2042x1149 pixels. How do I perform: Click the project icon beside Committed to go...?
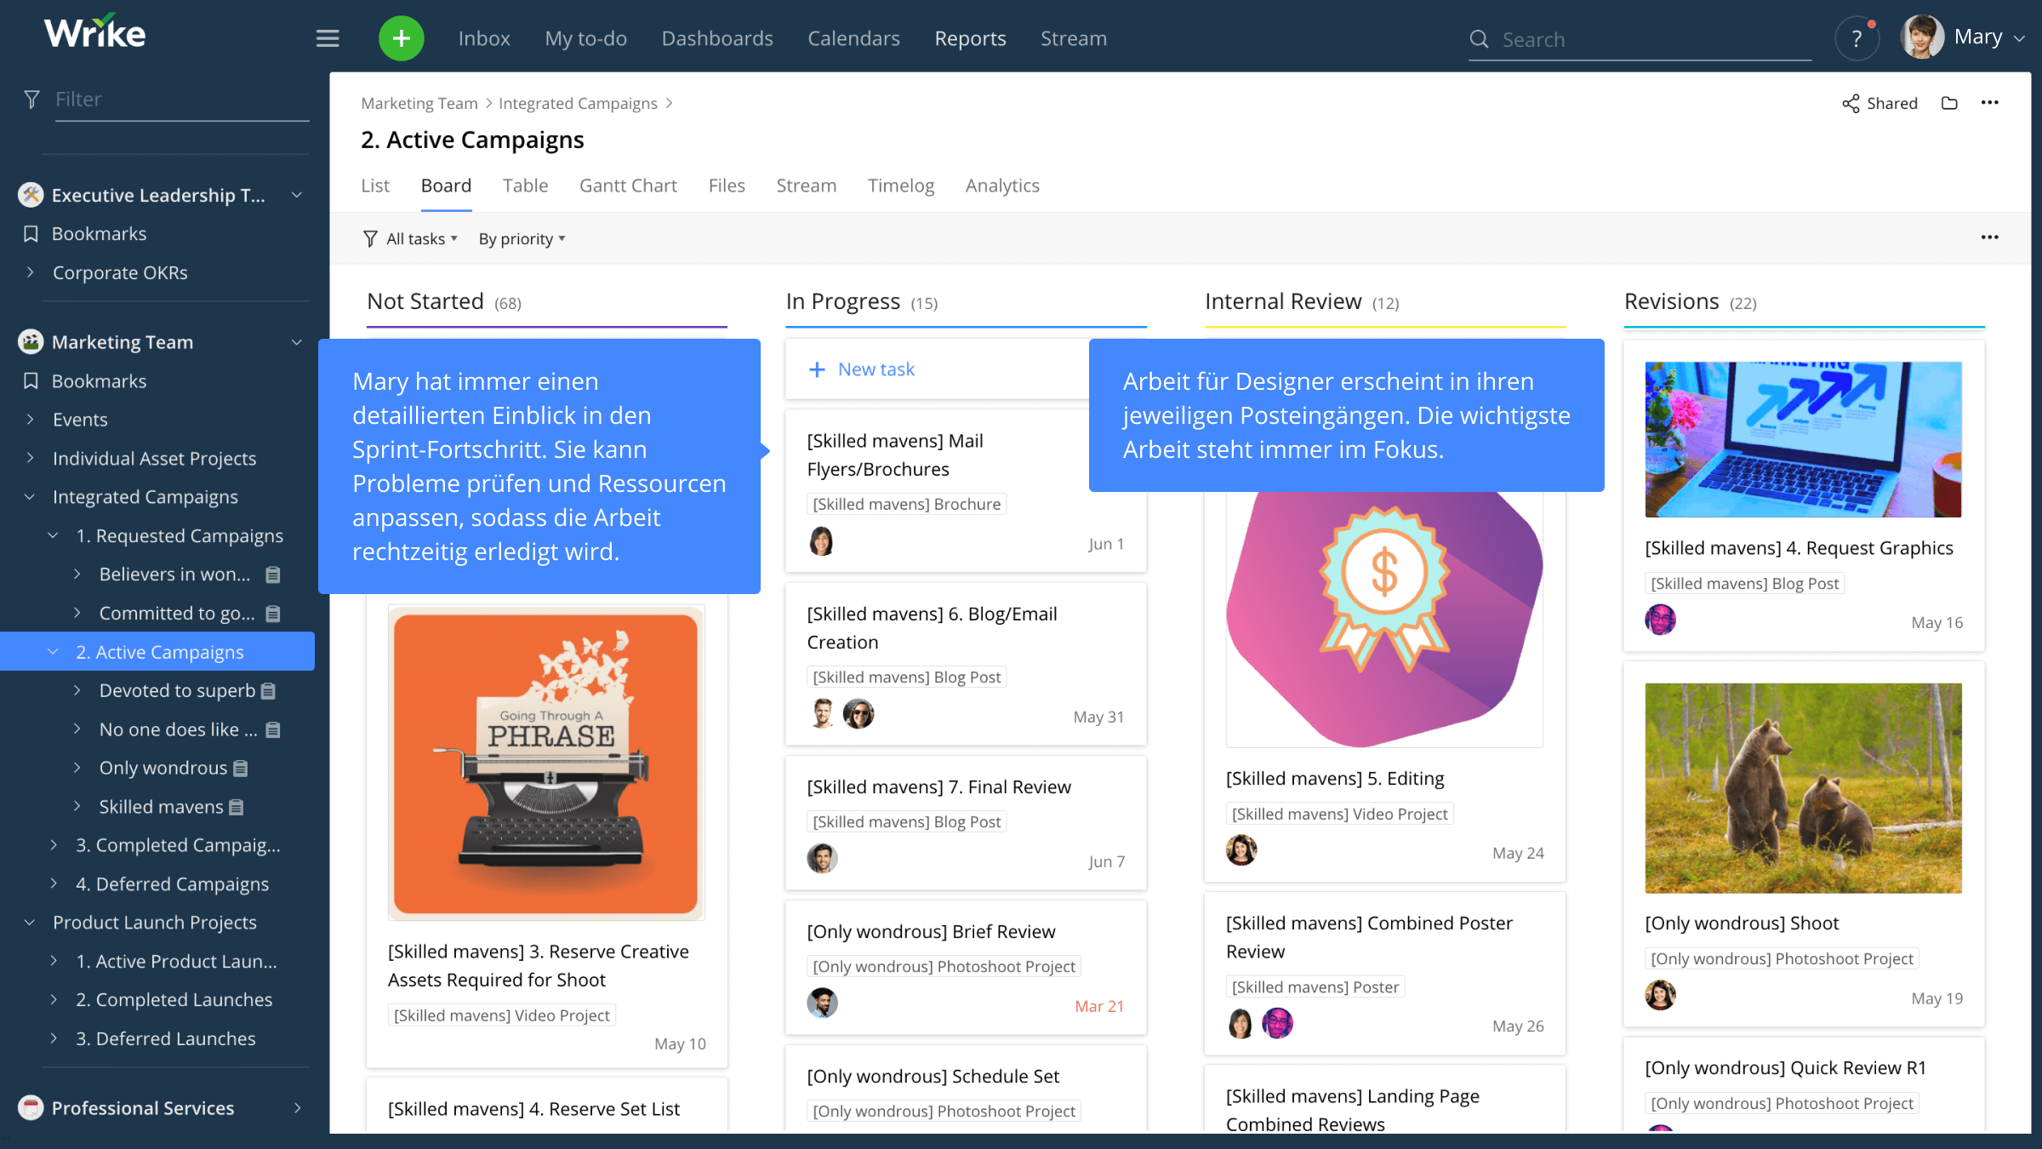click(x=273, y=614)
